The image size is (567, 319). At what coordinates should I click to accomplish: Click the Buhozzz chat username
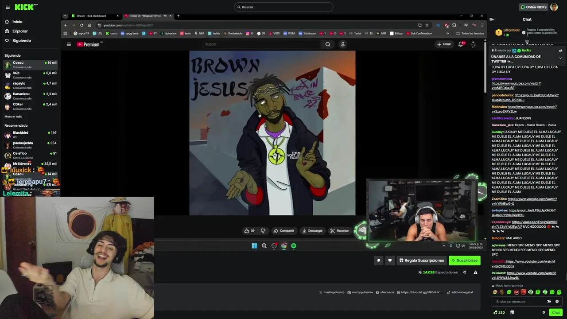498,238
